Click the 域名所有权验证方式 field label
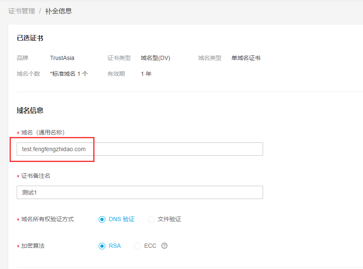Image resolution: width=363 pixels, height=269 pixels. tap(47, 219)
